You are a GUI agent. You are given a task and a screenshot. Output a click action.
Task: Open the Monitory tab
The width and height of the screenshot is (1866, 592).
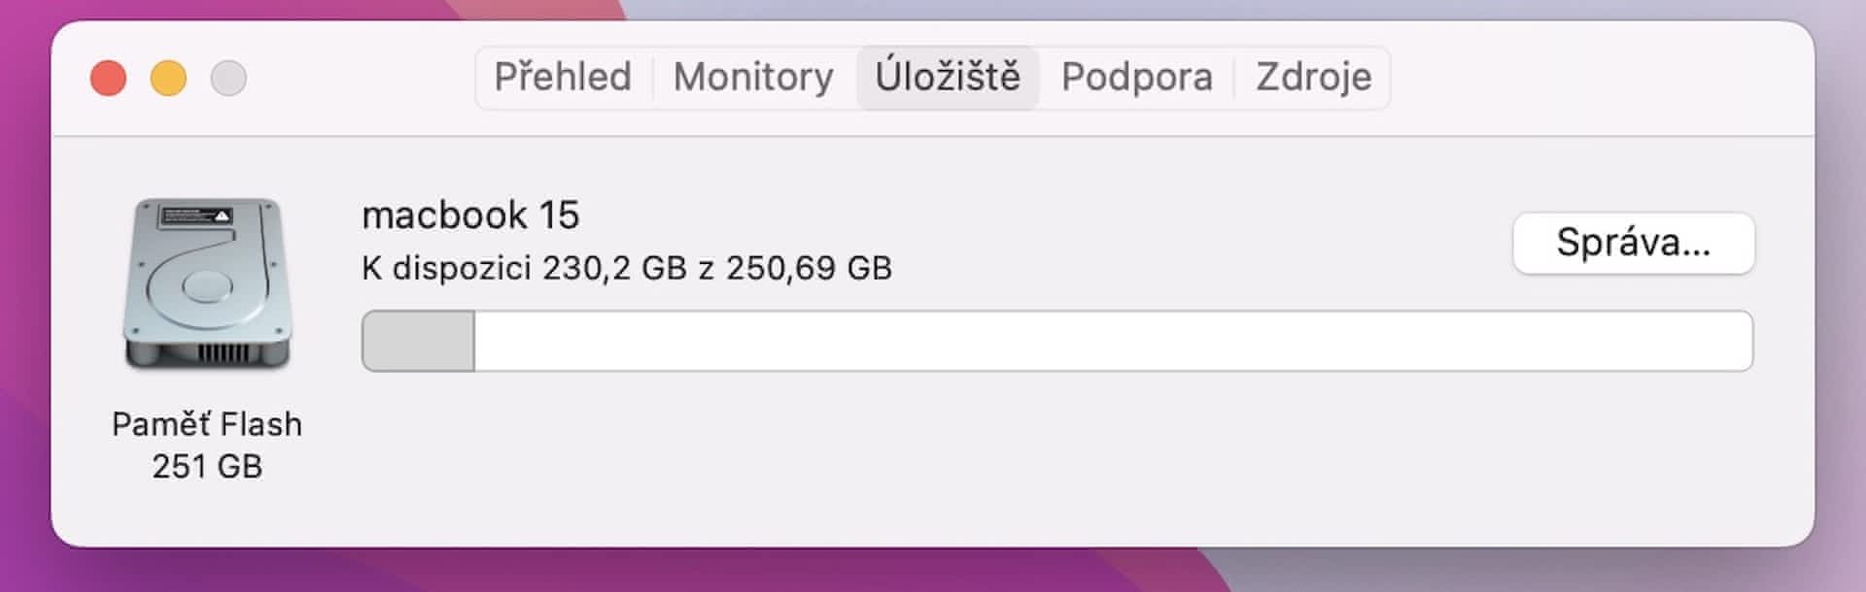pyautogui.click(x=753, y=77)
